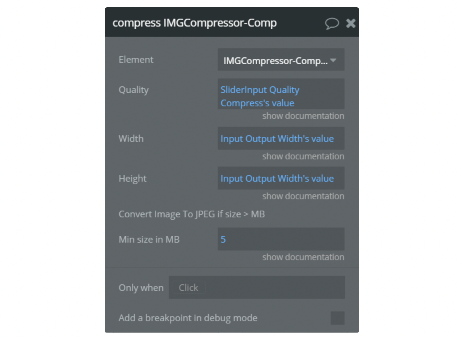Show documentation for Width
This screenshot has width=462, height=338.
point(303,156)
